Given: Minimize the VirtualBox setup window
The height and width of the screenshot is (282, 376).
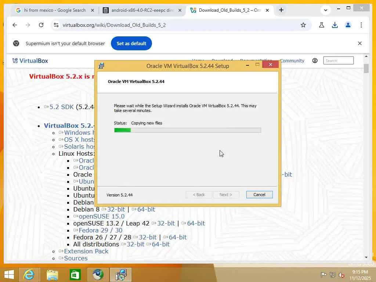Looking at the screenshot, I should click(247, 65).
